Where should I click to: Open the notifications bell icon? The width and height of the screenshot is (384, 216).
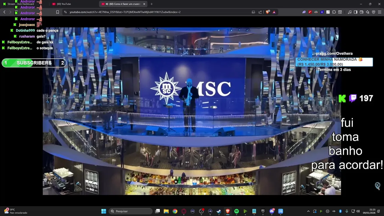click(379, 211)
